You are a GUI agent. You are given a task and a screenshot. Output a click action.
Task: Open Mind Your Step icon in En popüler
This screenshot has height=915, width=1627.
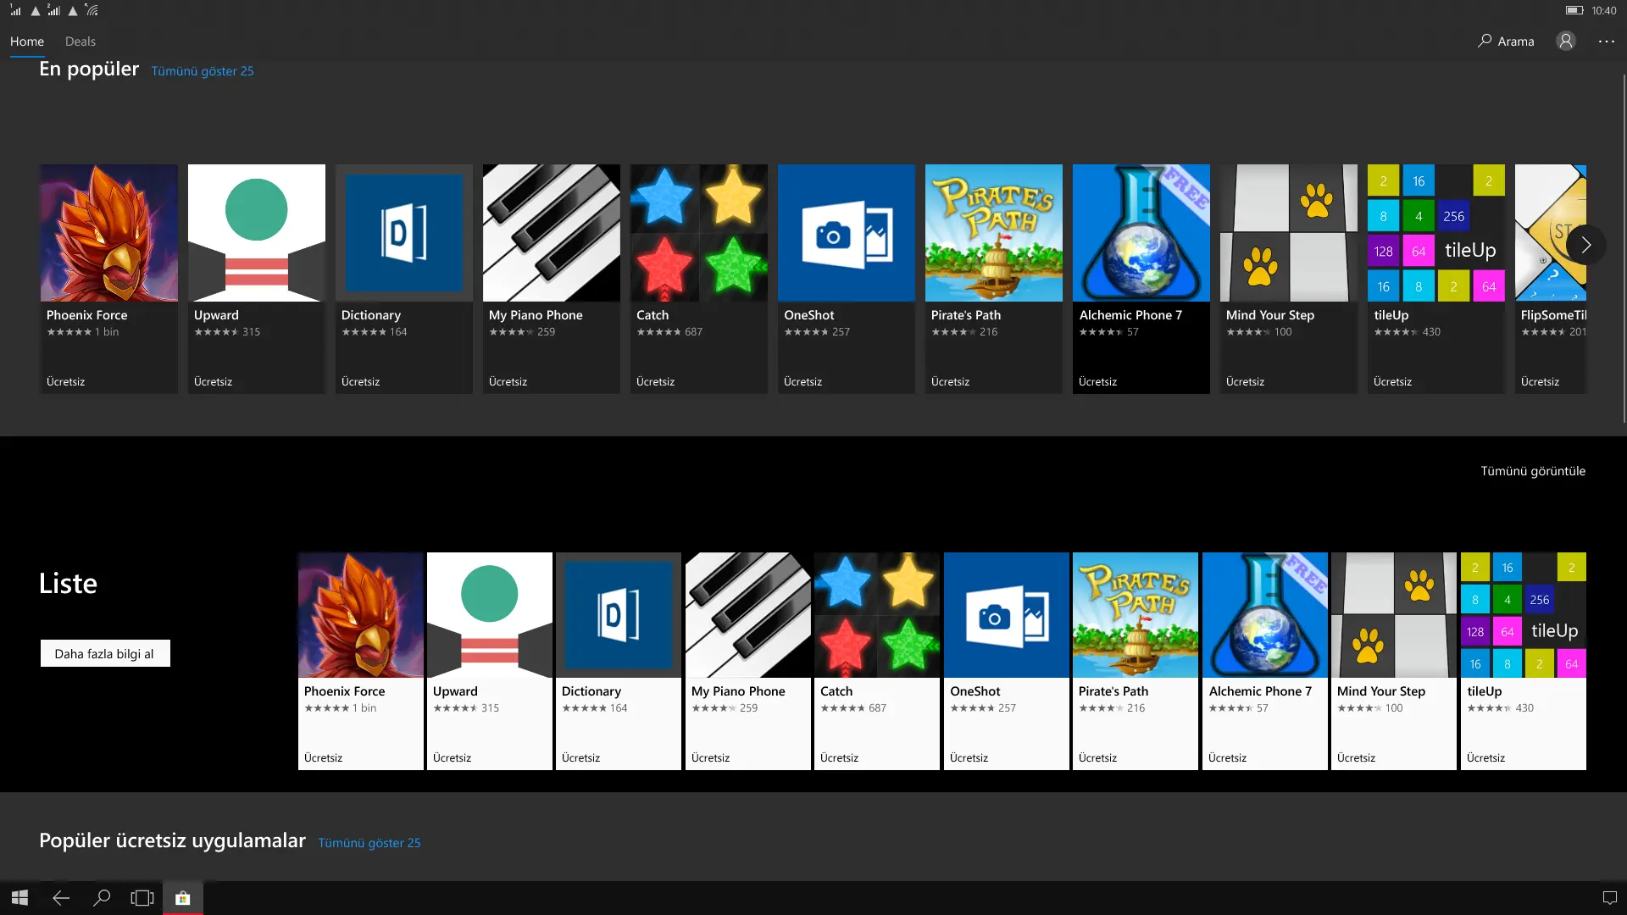pos(1289,233)
